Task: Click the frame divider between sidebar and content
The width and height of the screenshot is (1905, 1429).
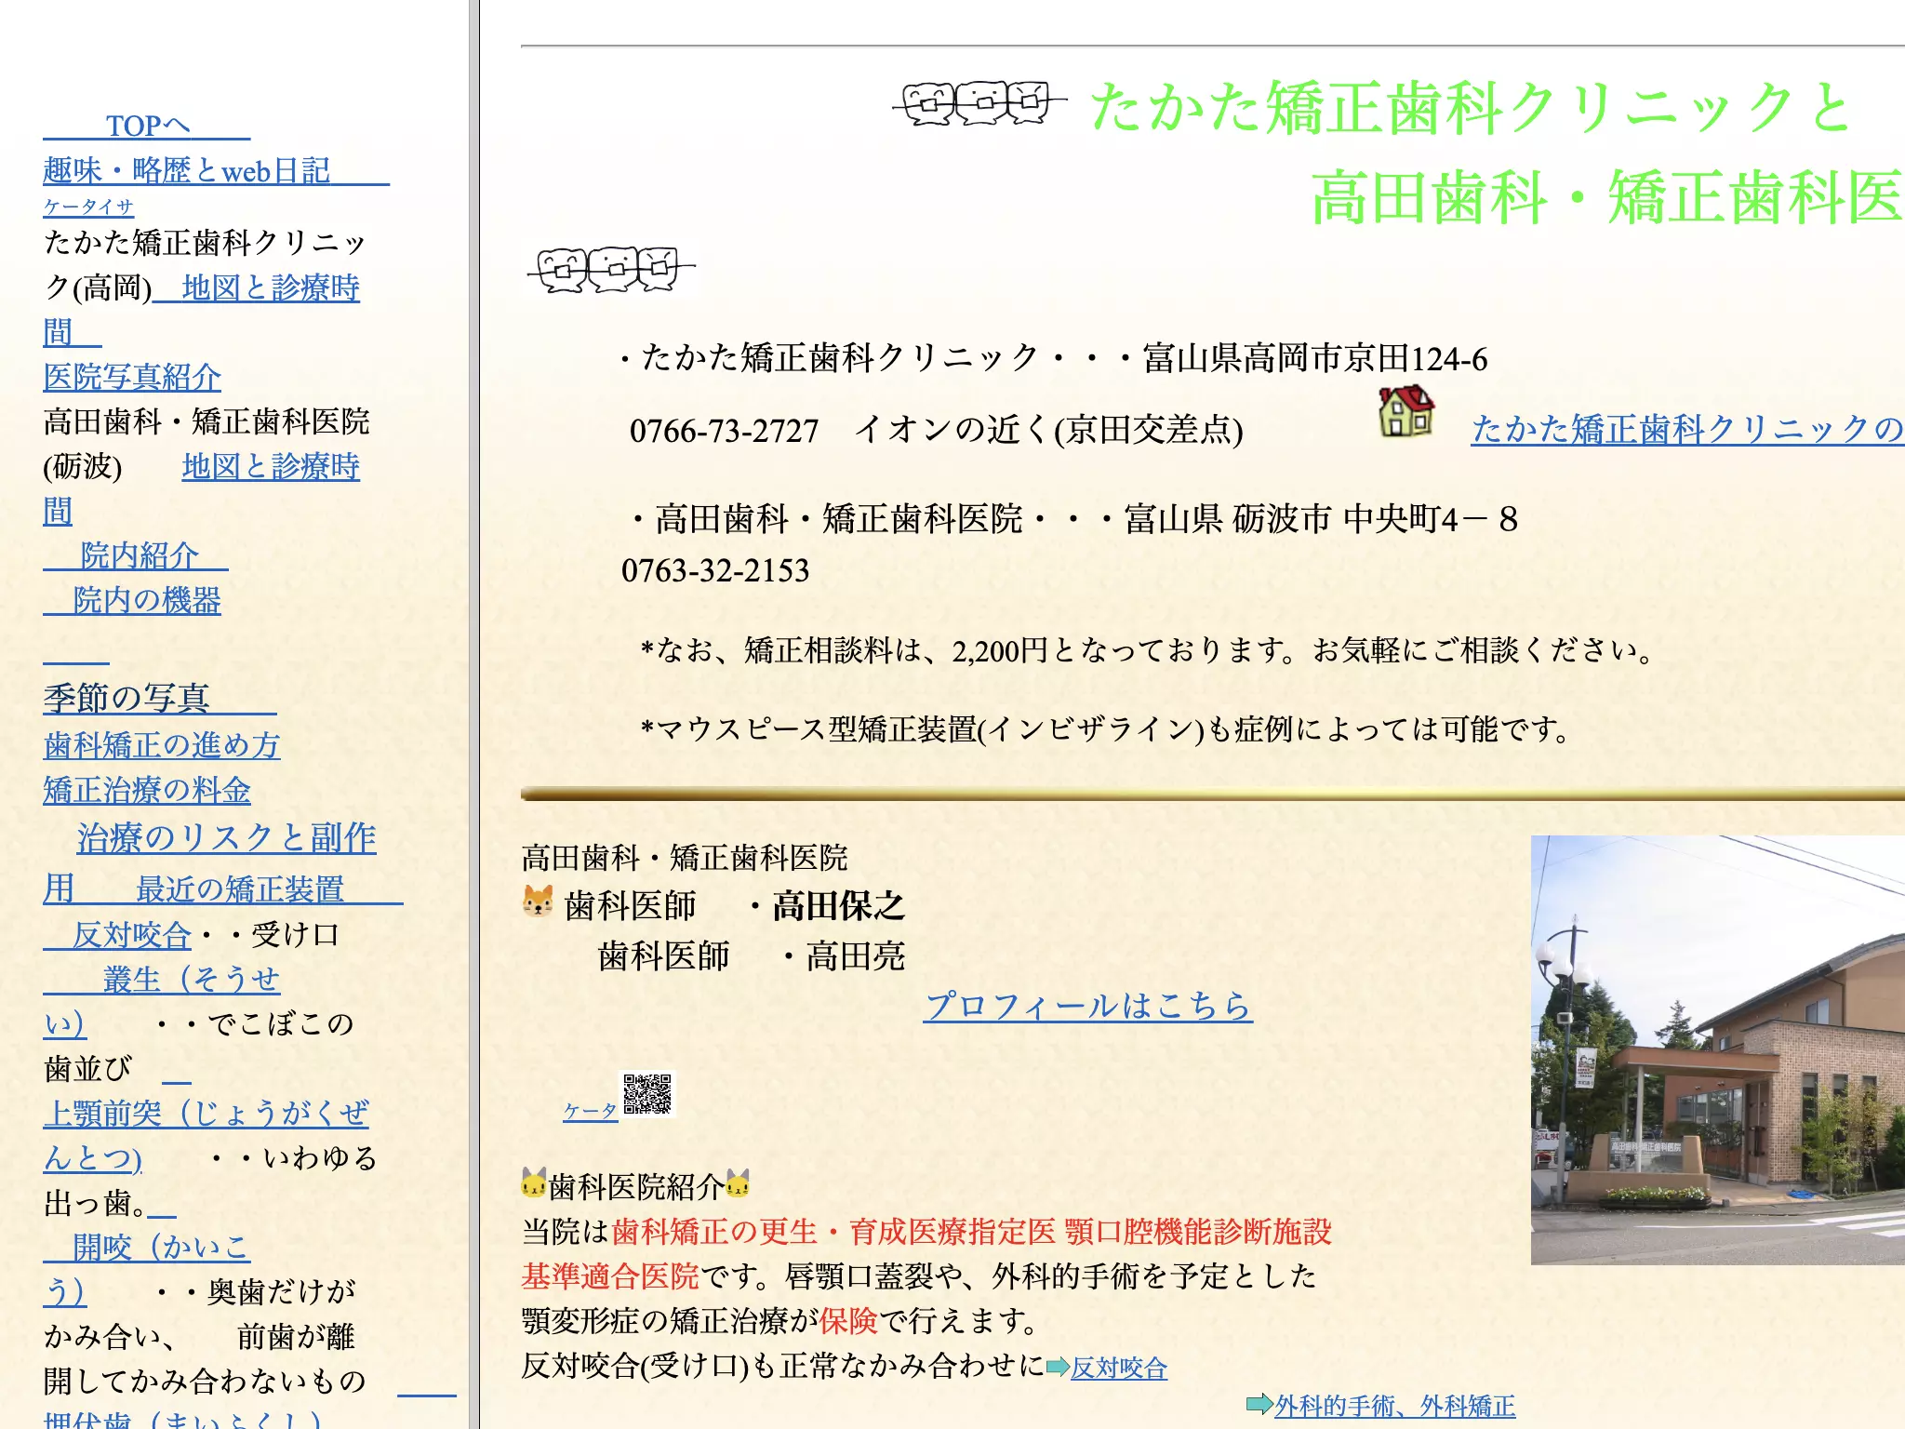Action: [474, 714]
